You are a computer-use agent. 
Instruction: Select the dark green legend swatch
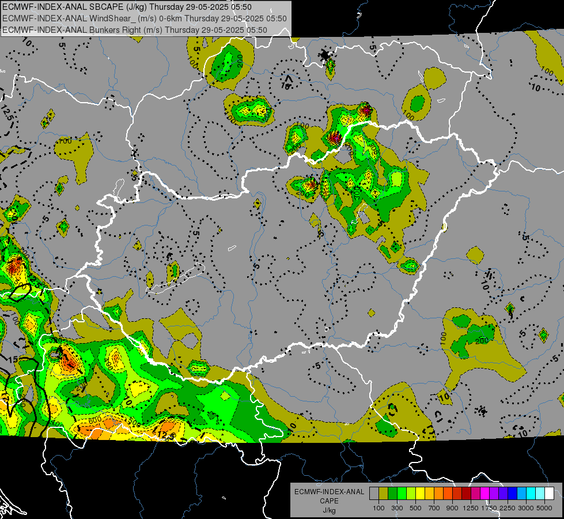[x=392, y=494]
